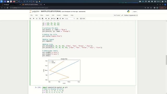Go forward in the browser
167x94 pixels.
5,8
